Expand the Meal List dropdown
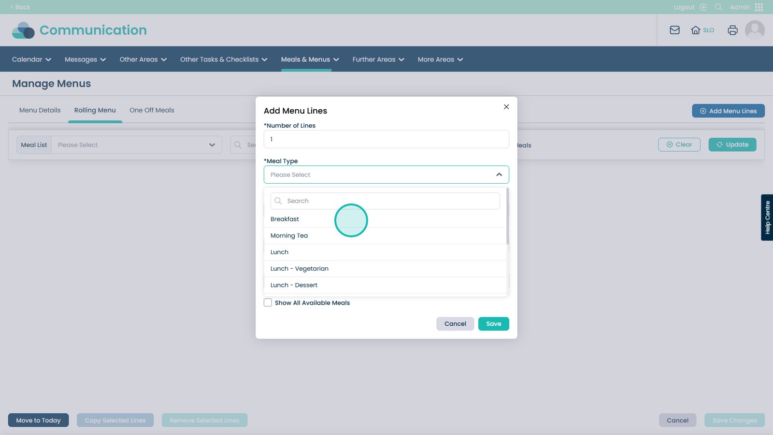This screenshot has height=435, width=773. click(212, 145)
